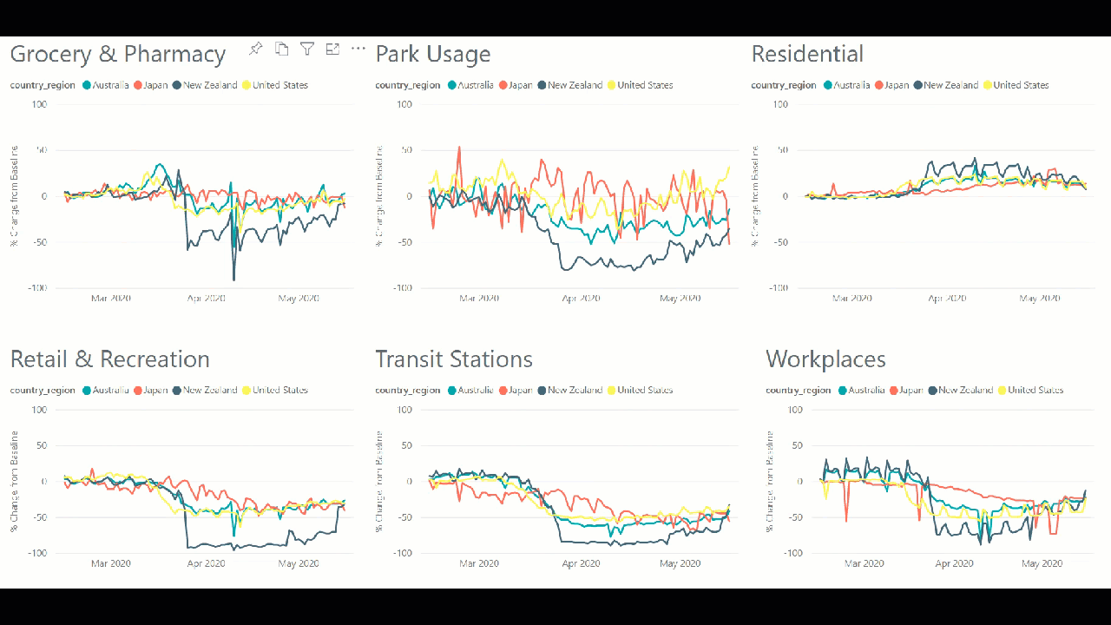1111x625 pixels.
Task: Copy the Grocery & Pharmacy visual
Action: pyautogui.click(x=281, y=49)
